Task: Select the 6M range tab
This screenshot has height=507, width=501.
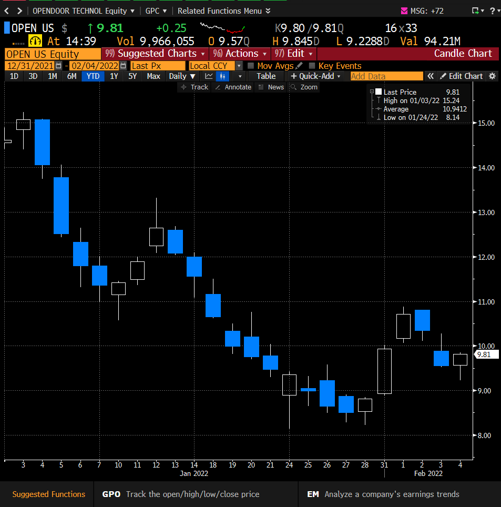Action: (x=71, y=76)
